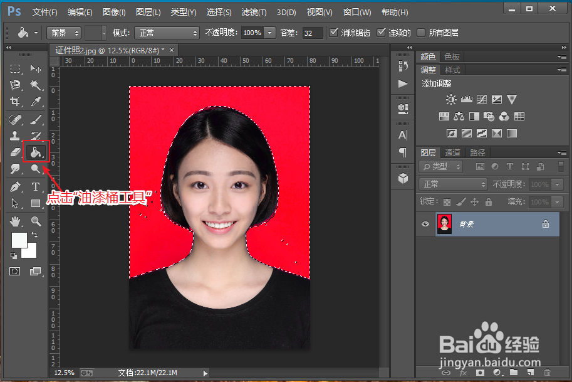The height and width of the screenshot is (382, 572).
Task: Uncheck the 消除锯齿 anti-alias checkbox
Action: (333, 32)
